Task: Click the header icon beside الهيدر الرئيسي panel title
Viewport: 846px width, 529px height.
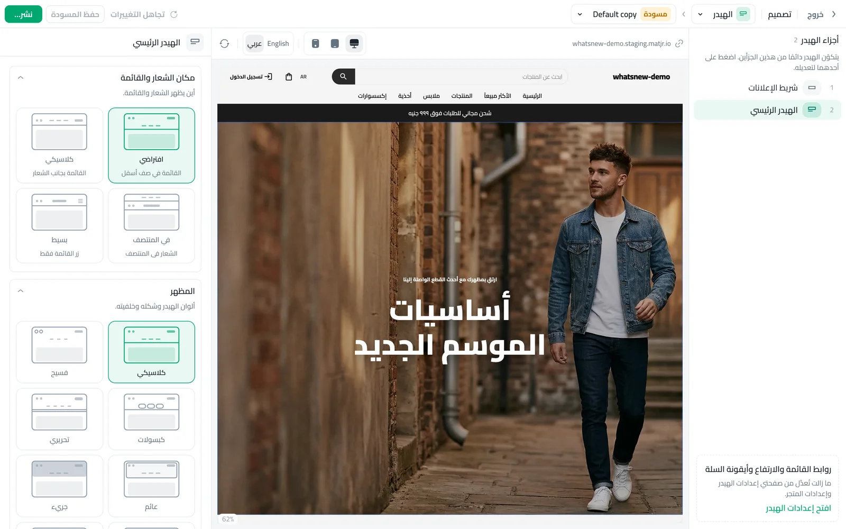Action: (195, 42)
